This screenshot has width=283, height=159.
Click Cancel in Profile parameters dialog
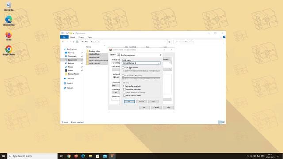pyautogui.click(x=141, y=102)
